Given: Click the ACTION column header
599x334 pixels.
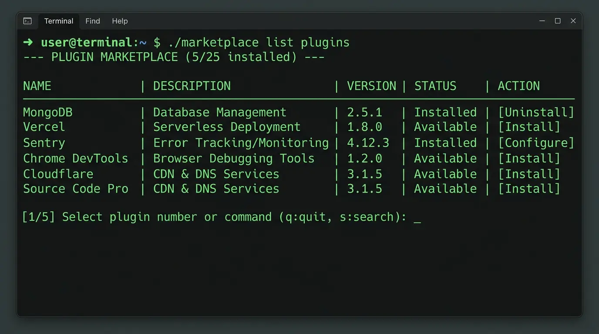Looking at the screenshot, I should pyautogui.click(x=519, y=86).
